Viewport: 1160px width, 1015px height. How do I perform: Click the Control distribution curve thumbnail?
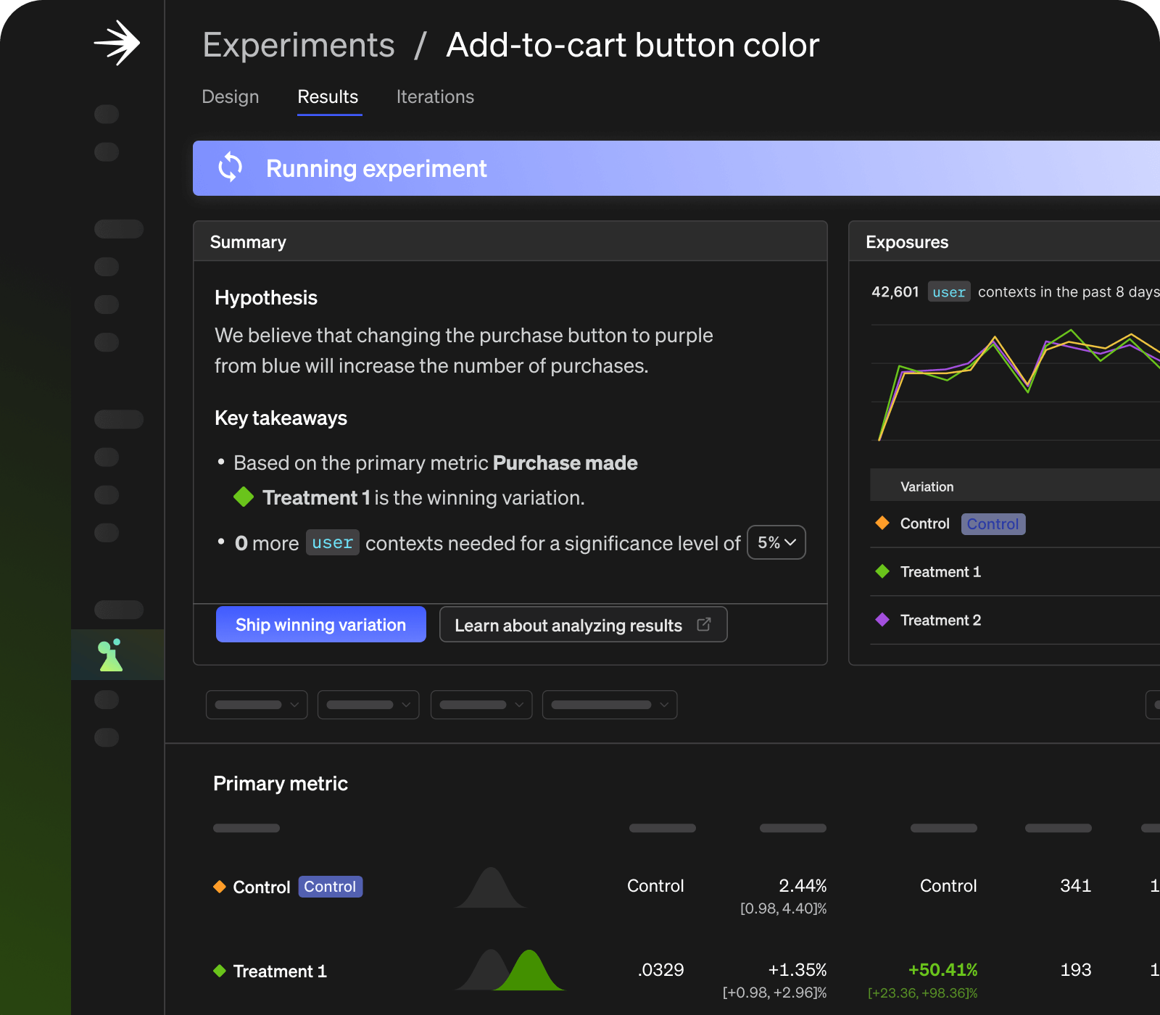(x=491, y=887)
